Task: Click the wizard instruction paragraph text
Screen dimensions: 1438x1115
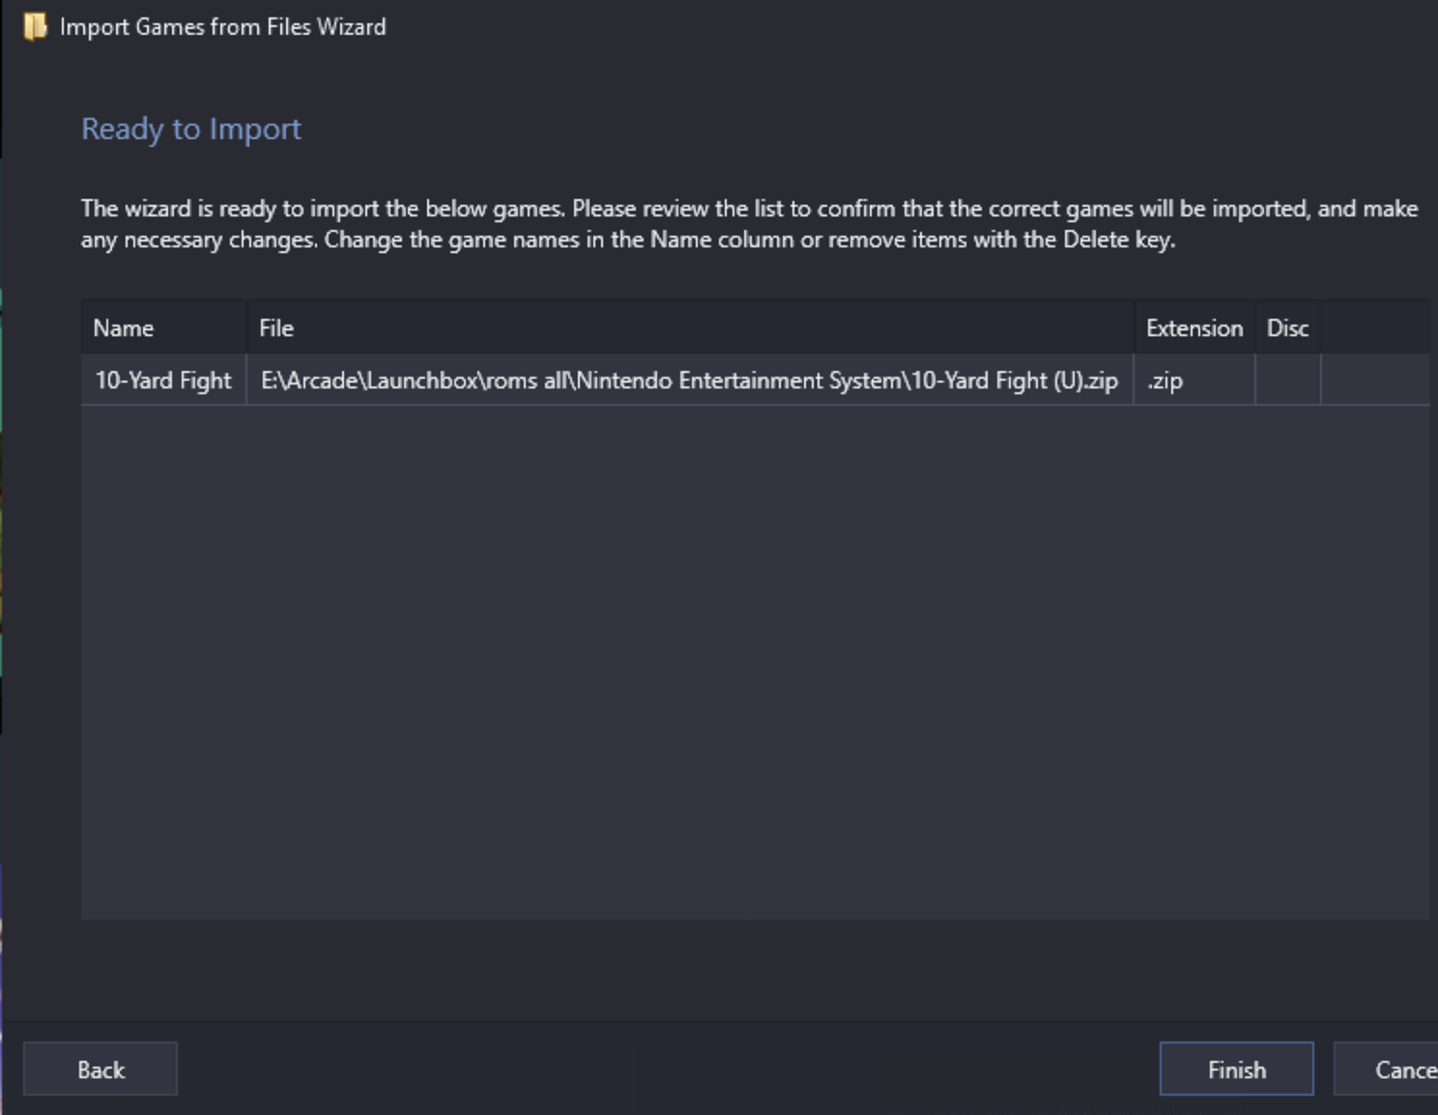Action: point(749,224)
